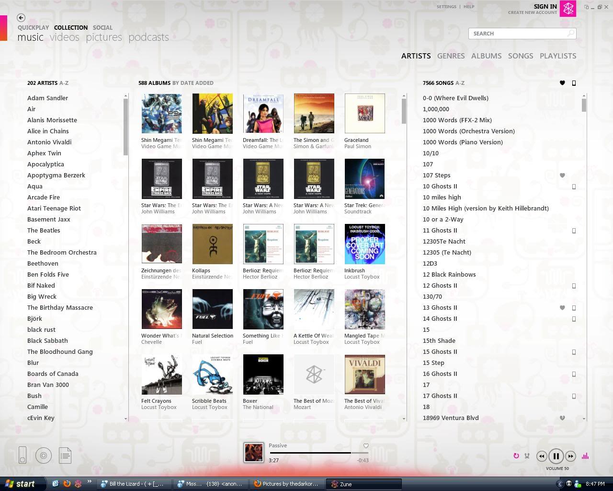Open the disc burn icon
This screenshot has width=613, height=491.
point(44,456)
